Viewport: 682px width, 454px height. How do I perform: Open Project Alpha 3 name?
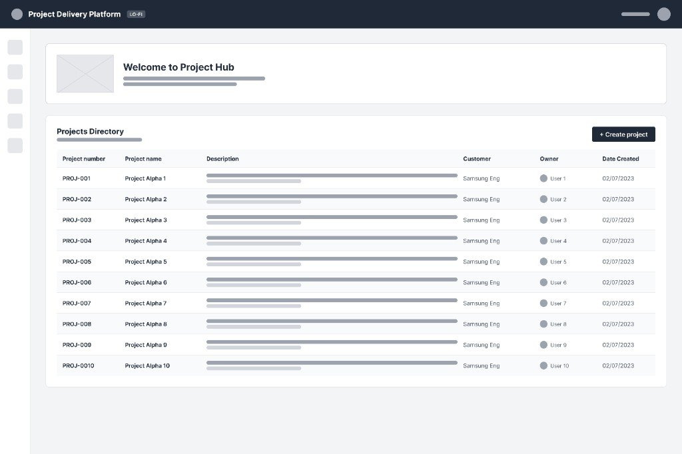(x=146, y=220)
